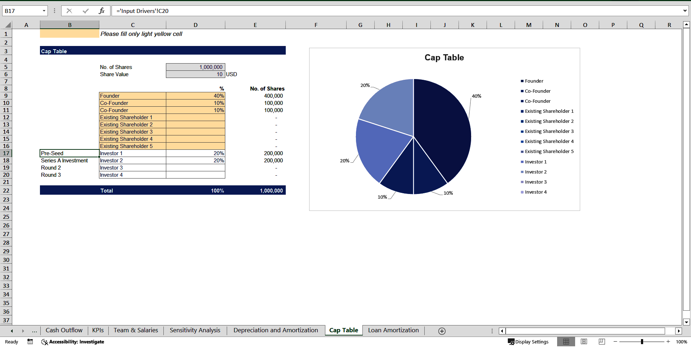The width and height of the screenshot is (691, 347).
Task: Open Display Settings in status bar
Action: click(528, 342)
